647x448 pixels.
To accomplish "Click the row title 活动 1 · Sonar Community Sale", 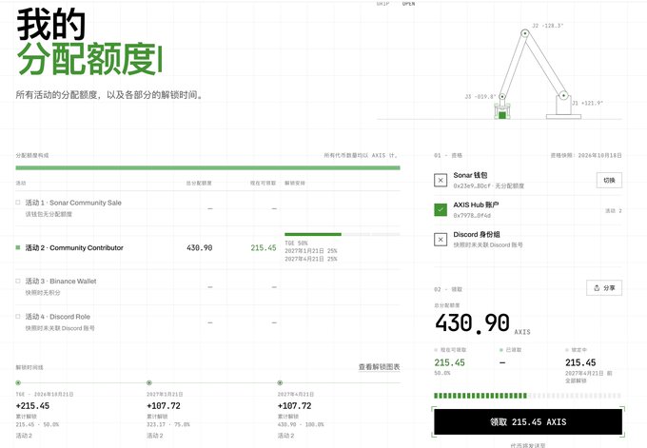I will click(73, 203).
